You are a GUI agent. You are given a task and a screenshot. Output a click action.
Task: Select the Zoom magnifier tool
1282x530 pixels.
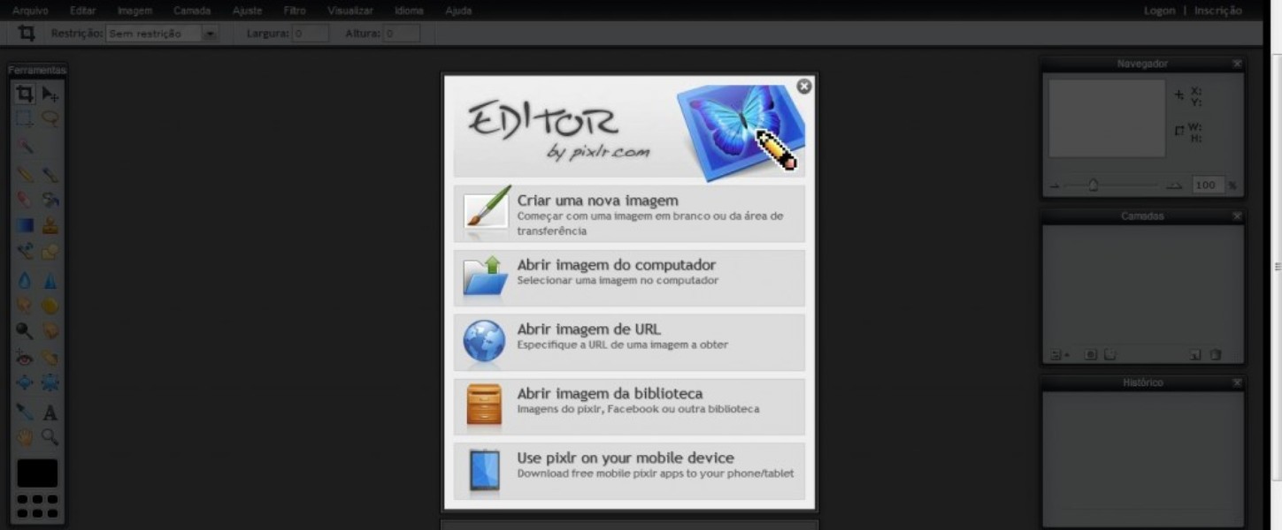(x=50, y=436)
